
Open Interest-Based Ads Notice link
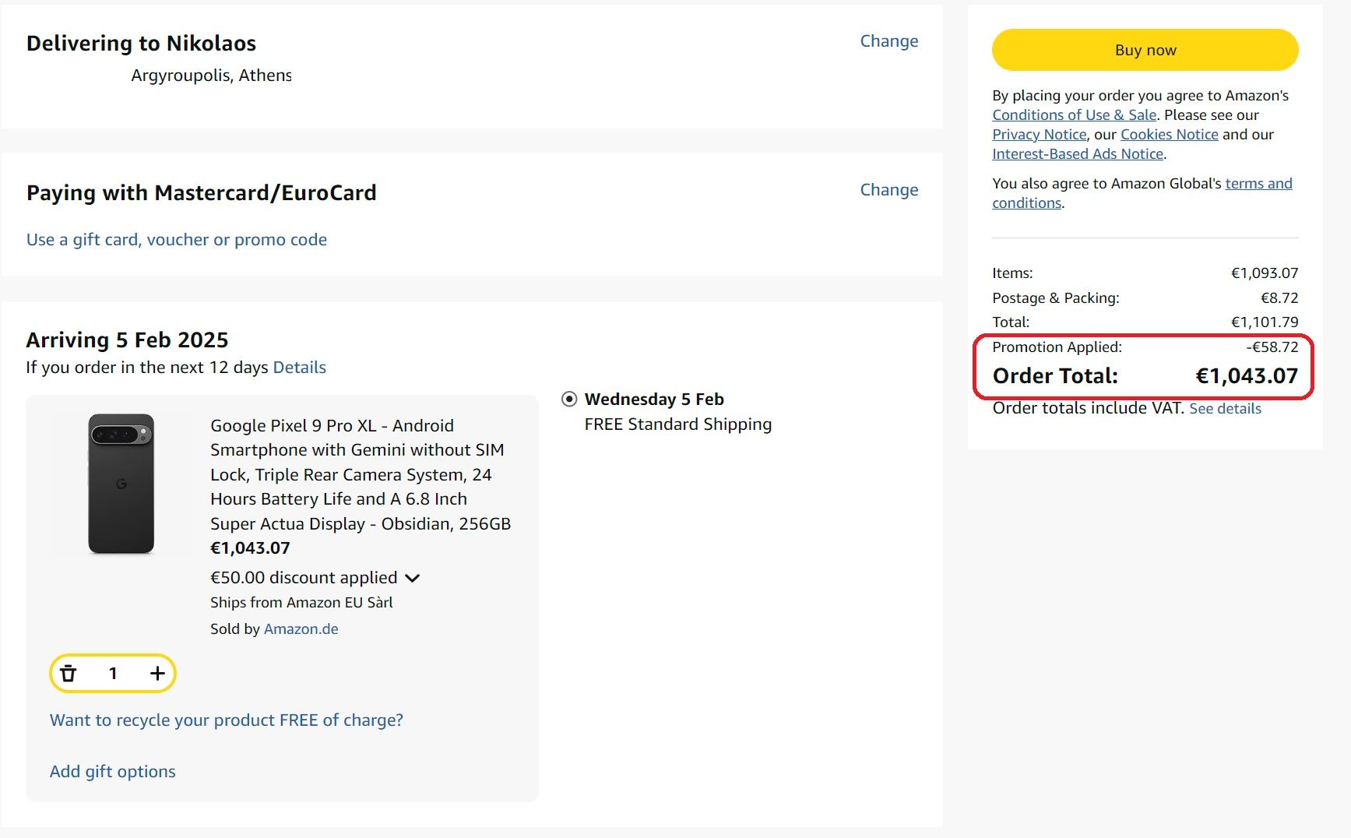point(1078,154)
